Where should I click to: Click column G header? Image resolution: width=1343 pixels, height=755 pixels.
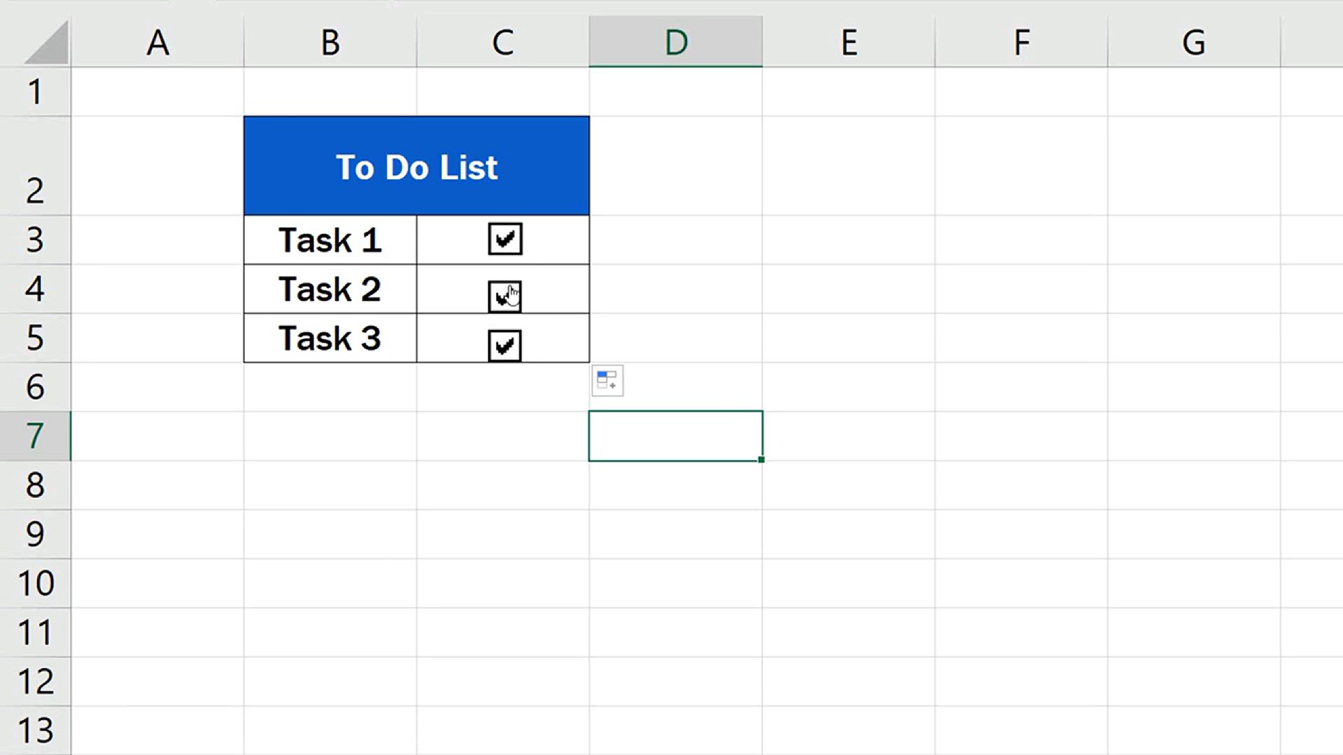1194,42
